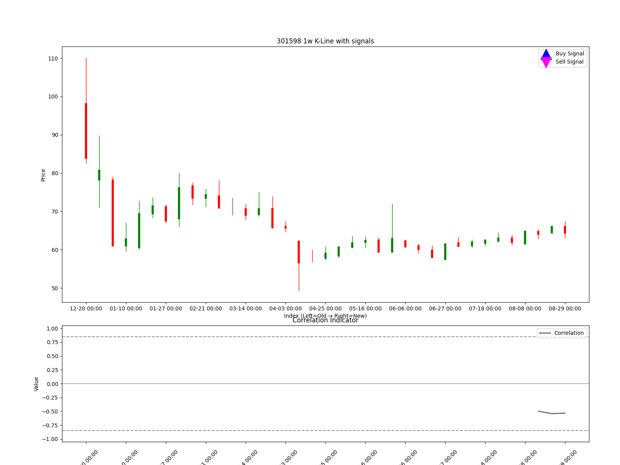Screen dimensions: 620x465
Task: Click the 60 price axis value
Action: click(55, 250)
